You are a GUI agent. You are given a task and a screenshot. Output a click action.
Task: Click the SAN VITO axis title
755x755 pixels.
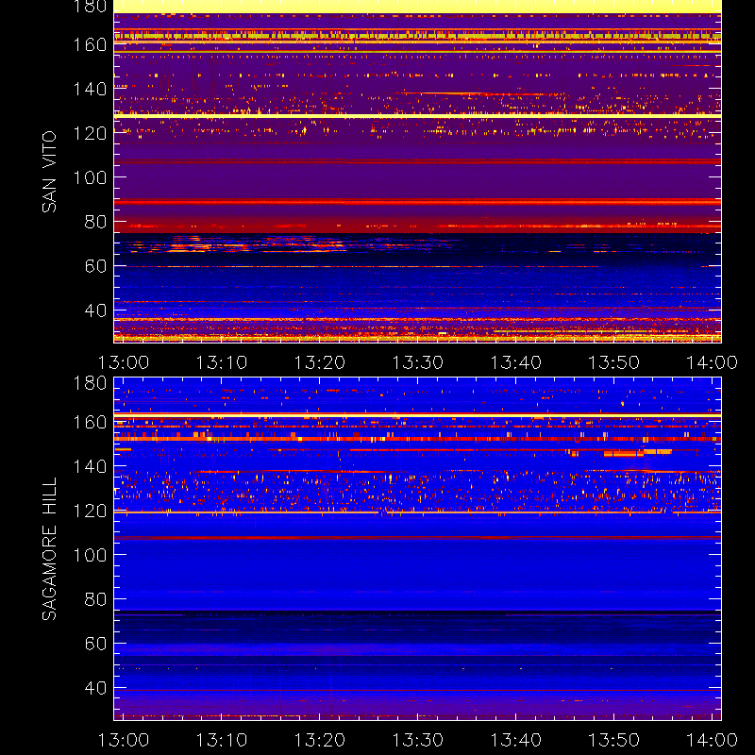click(x=49, y=172)
